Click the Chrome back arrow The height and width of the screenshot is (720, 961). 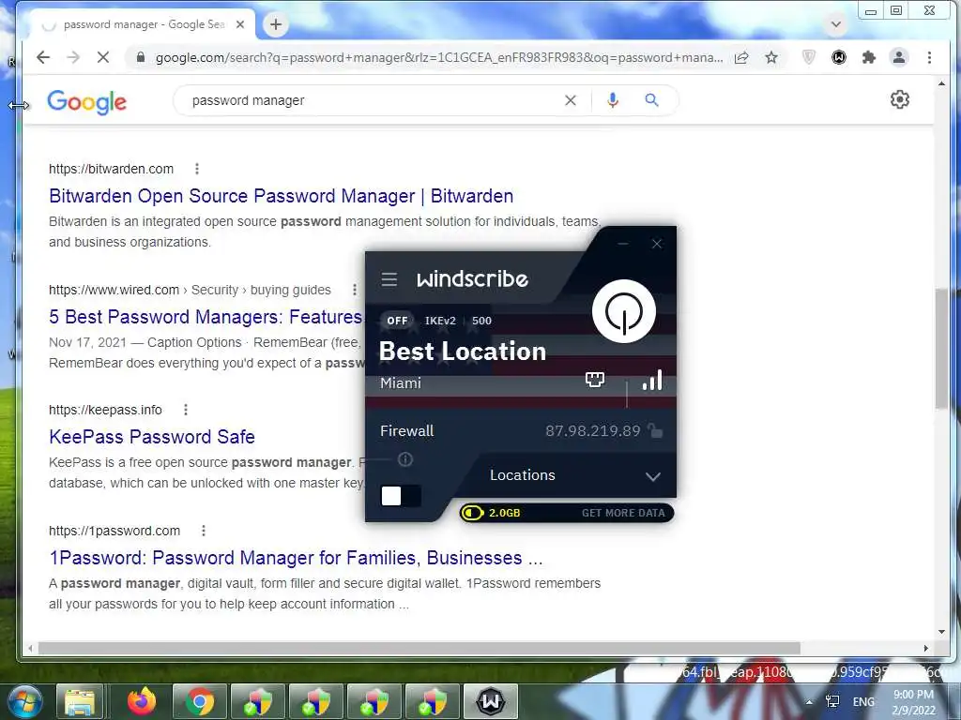click(43, 57)
